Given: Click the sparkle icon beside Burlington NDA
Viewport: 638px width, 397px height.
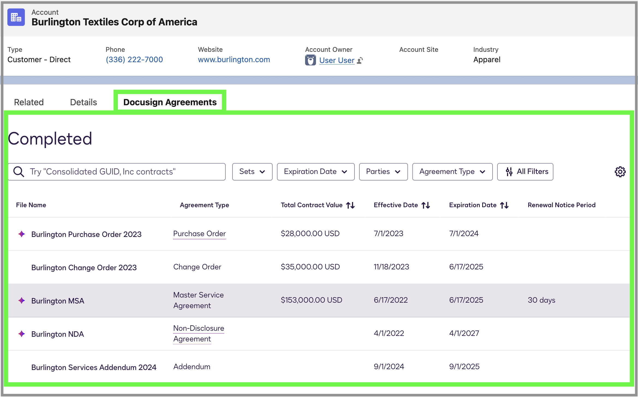Looking at the screenshot, I should (22, 334).
